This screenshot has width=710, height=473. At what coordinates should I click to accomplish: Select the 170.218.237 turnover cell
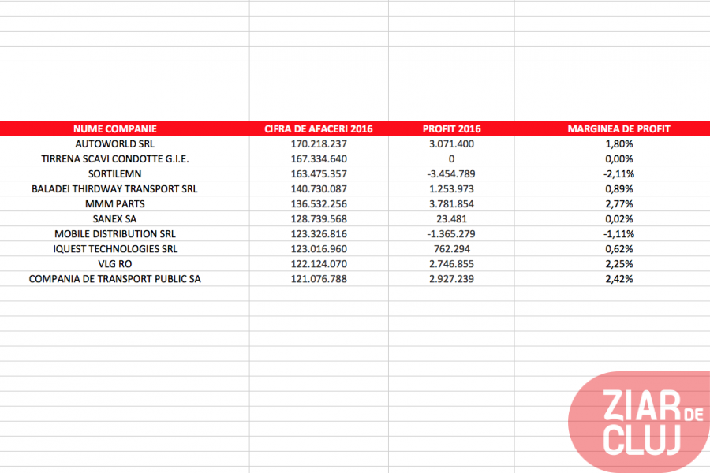click(x=319, y=144)
